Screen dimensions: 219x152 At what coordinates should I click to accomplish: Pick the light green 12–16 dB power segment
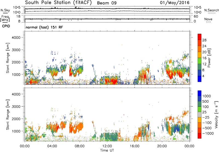click(x=200, y=61)
